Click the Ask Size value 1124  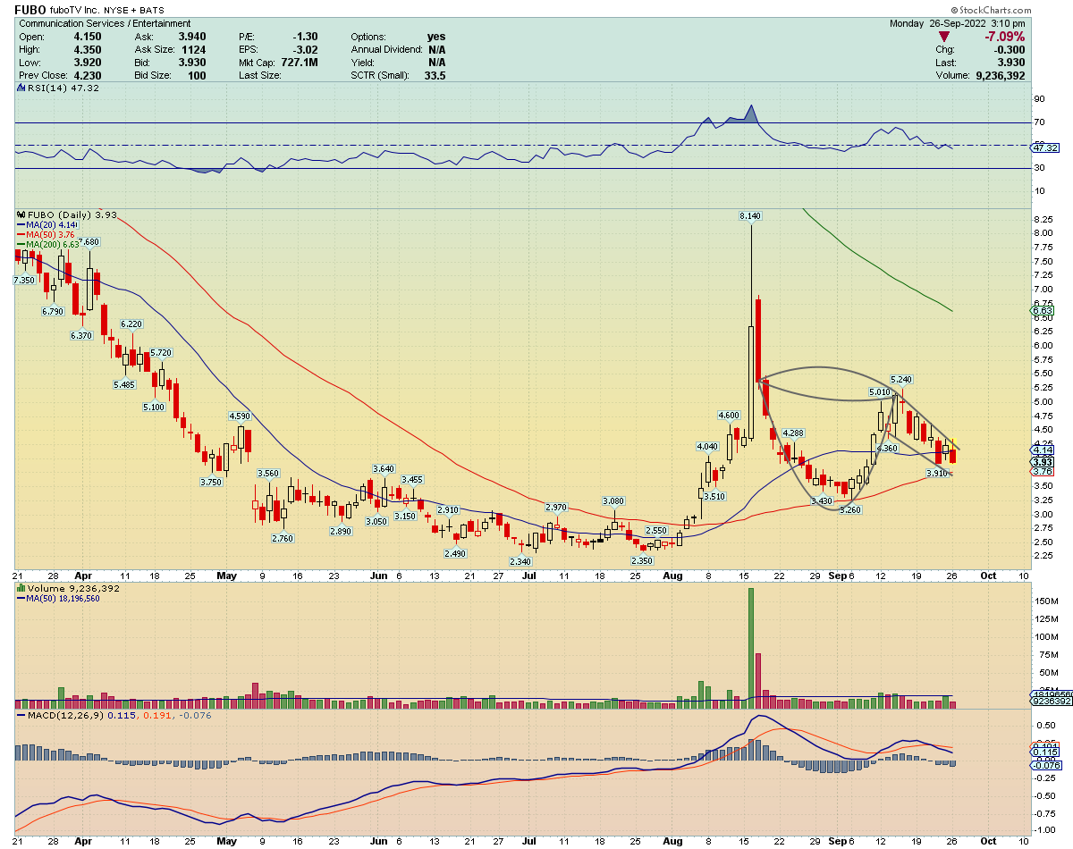pyautogui.click(x=193, y=49)
